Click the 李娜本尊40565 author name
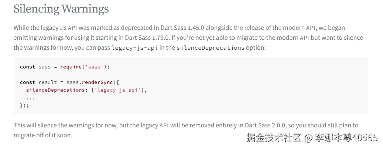The width and height of the screenshot is (383, 148). 346,138
